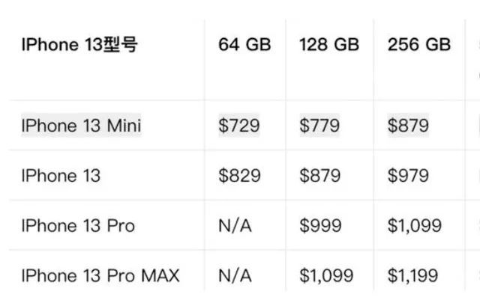480x300 pixels.
Task: Click the $729 price cell
Action: (239, 126)
